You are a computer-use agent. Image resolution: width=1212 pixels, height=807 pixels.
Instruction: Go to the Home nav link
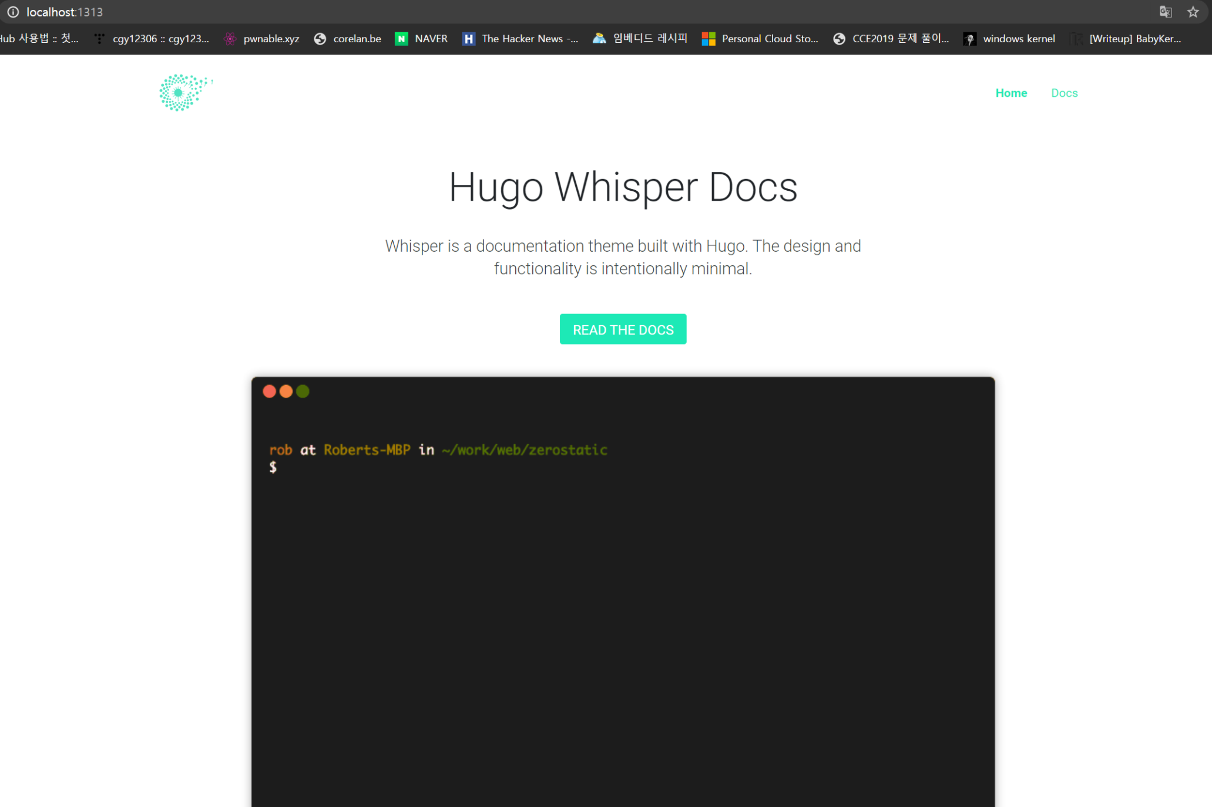(1011, 93)
